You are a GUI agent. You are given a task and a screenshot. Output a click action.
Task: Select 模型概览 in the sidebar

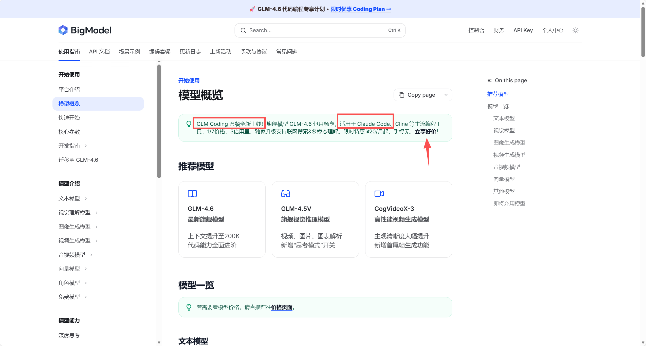coord(98,104)
